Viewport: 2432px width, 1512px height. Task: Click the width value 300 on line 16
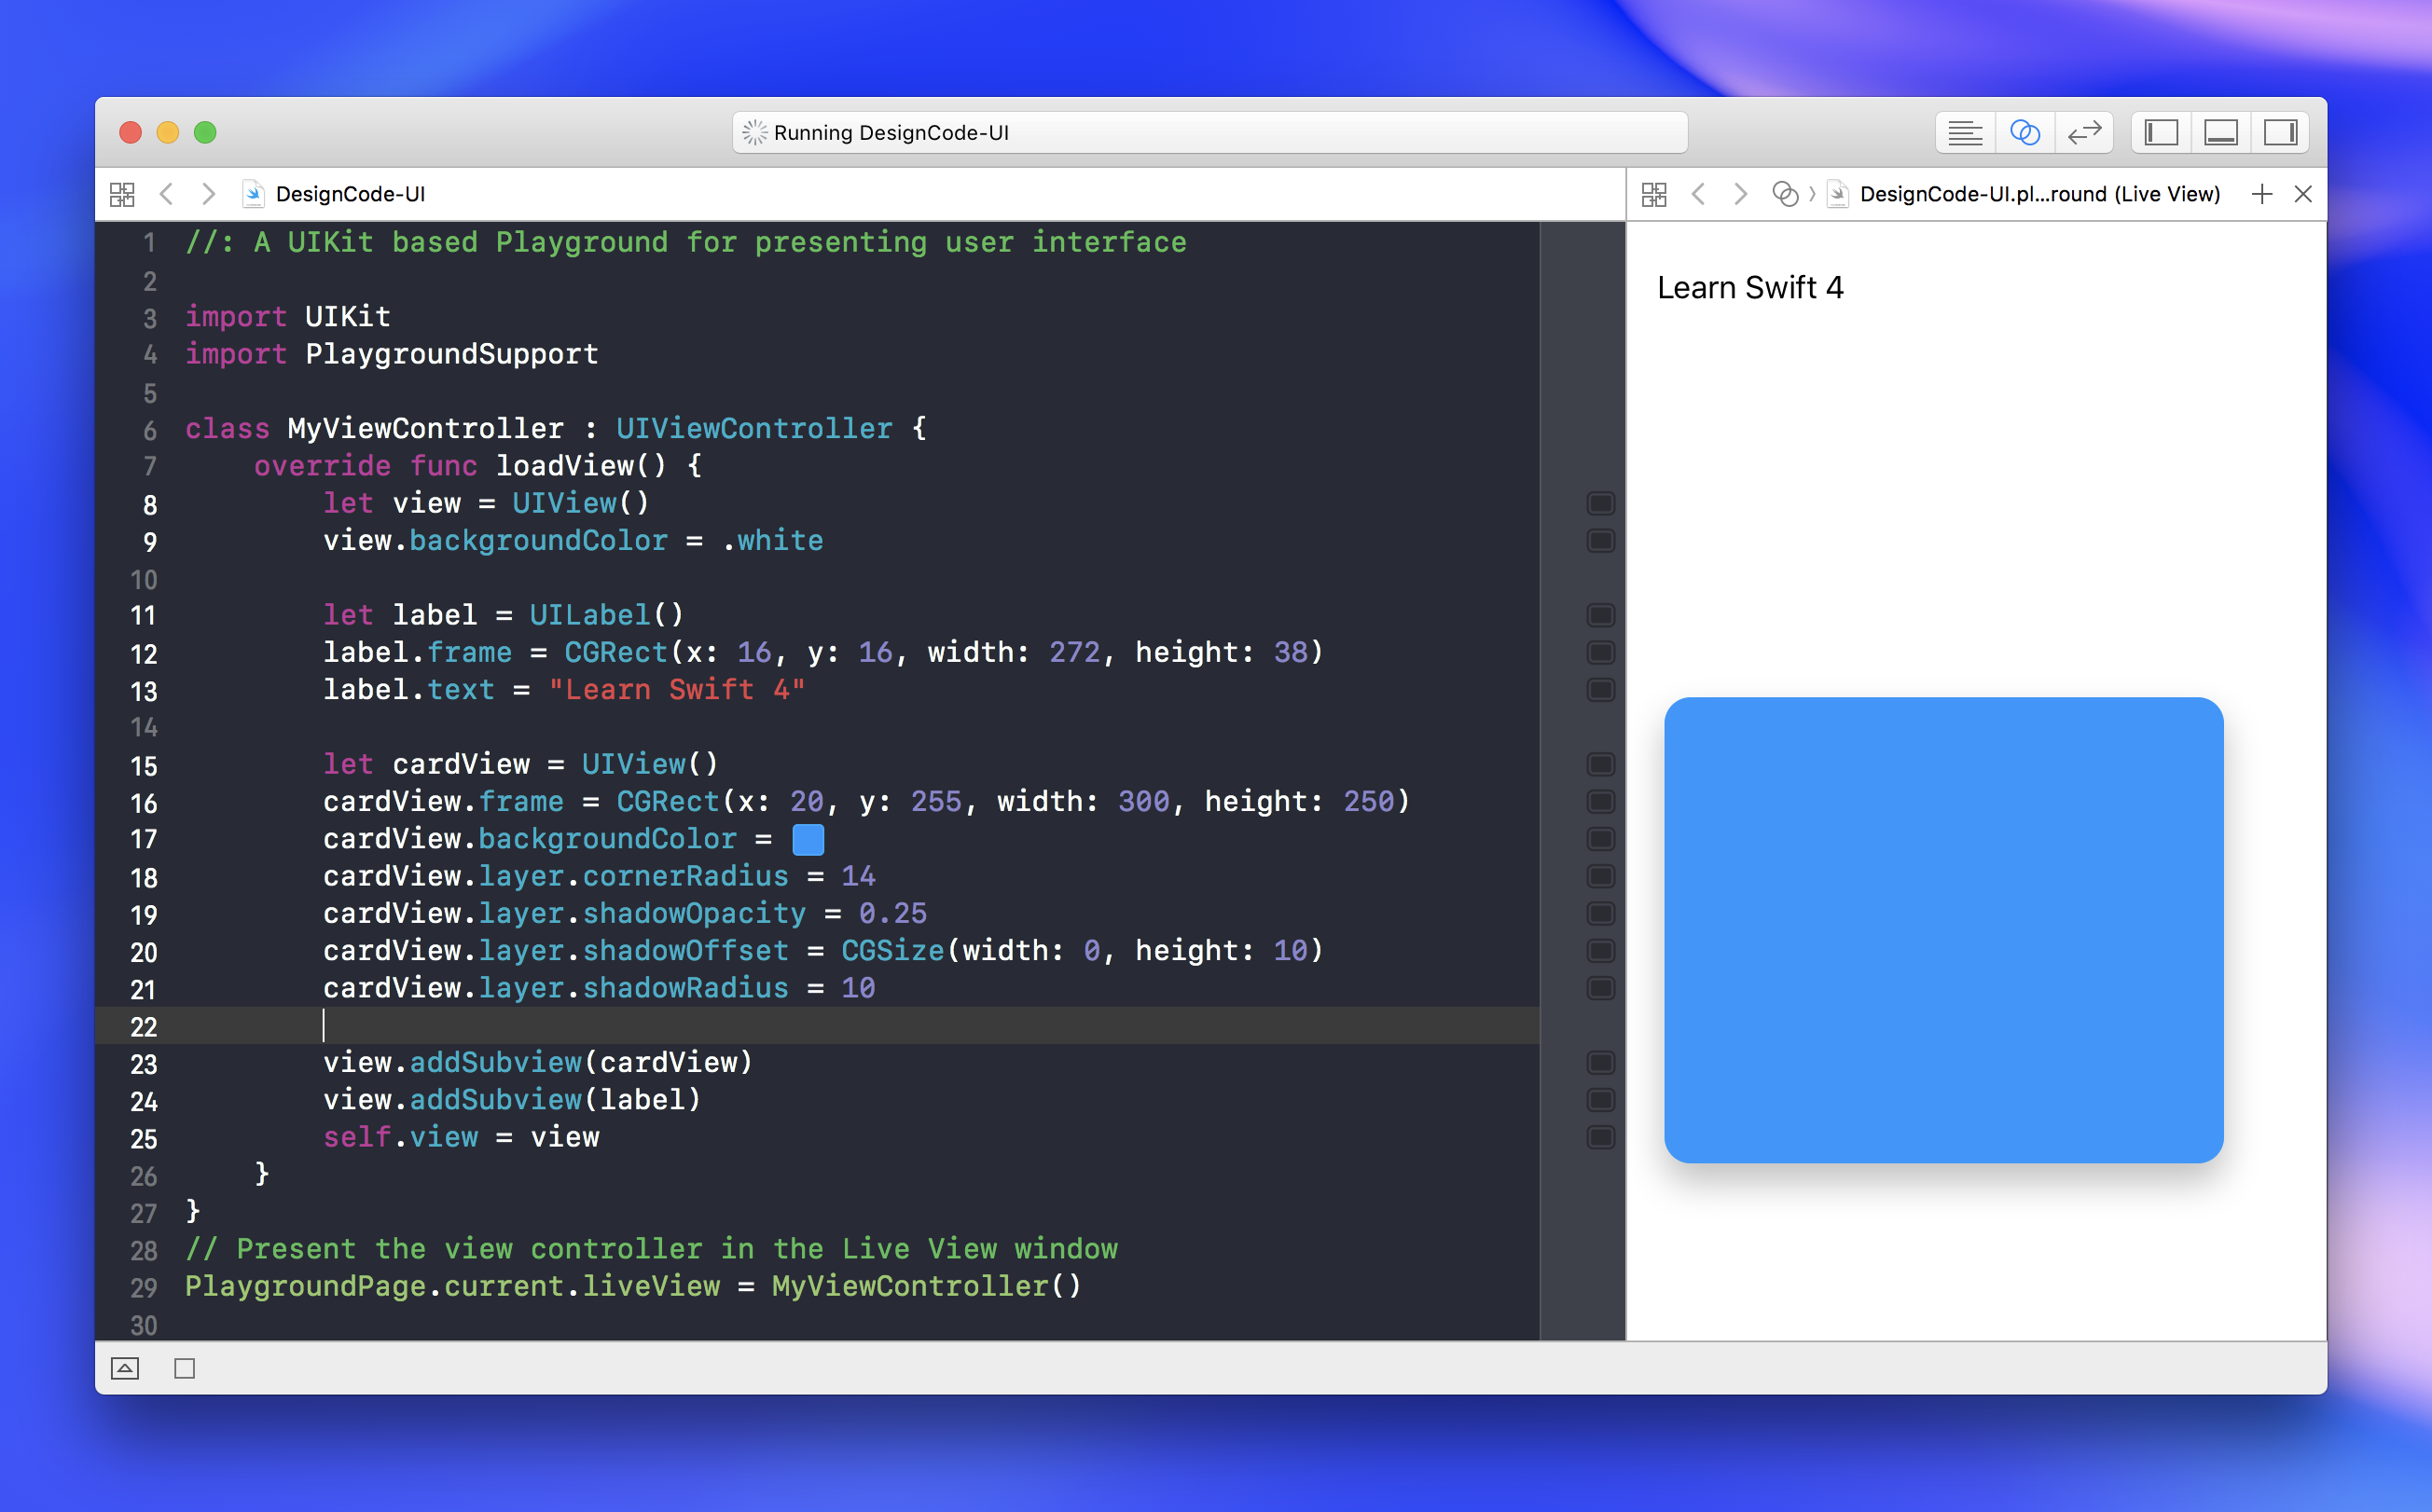(x=1143, y=802)
